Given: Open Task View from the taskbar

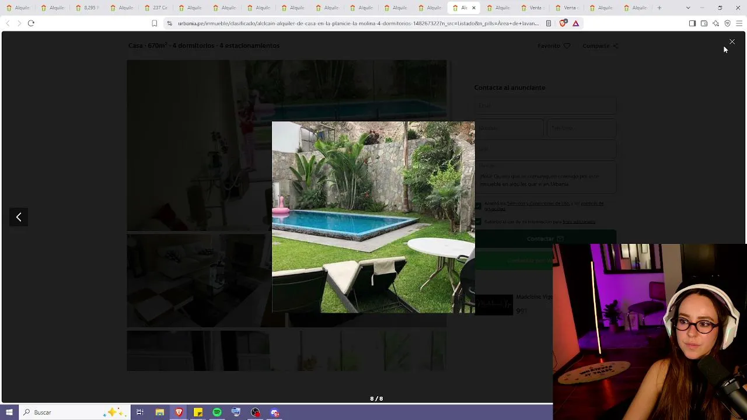Looking at the screenshot, I should 140,412.
